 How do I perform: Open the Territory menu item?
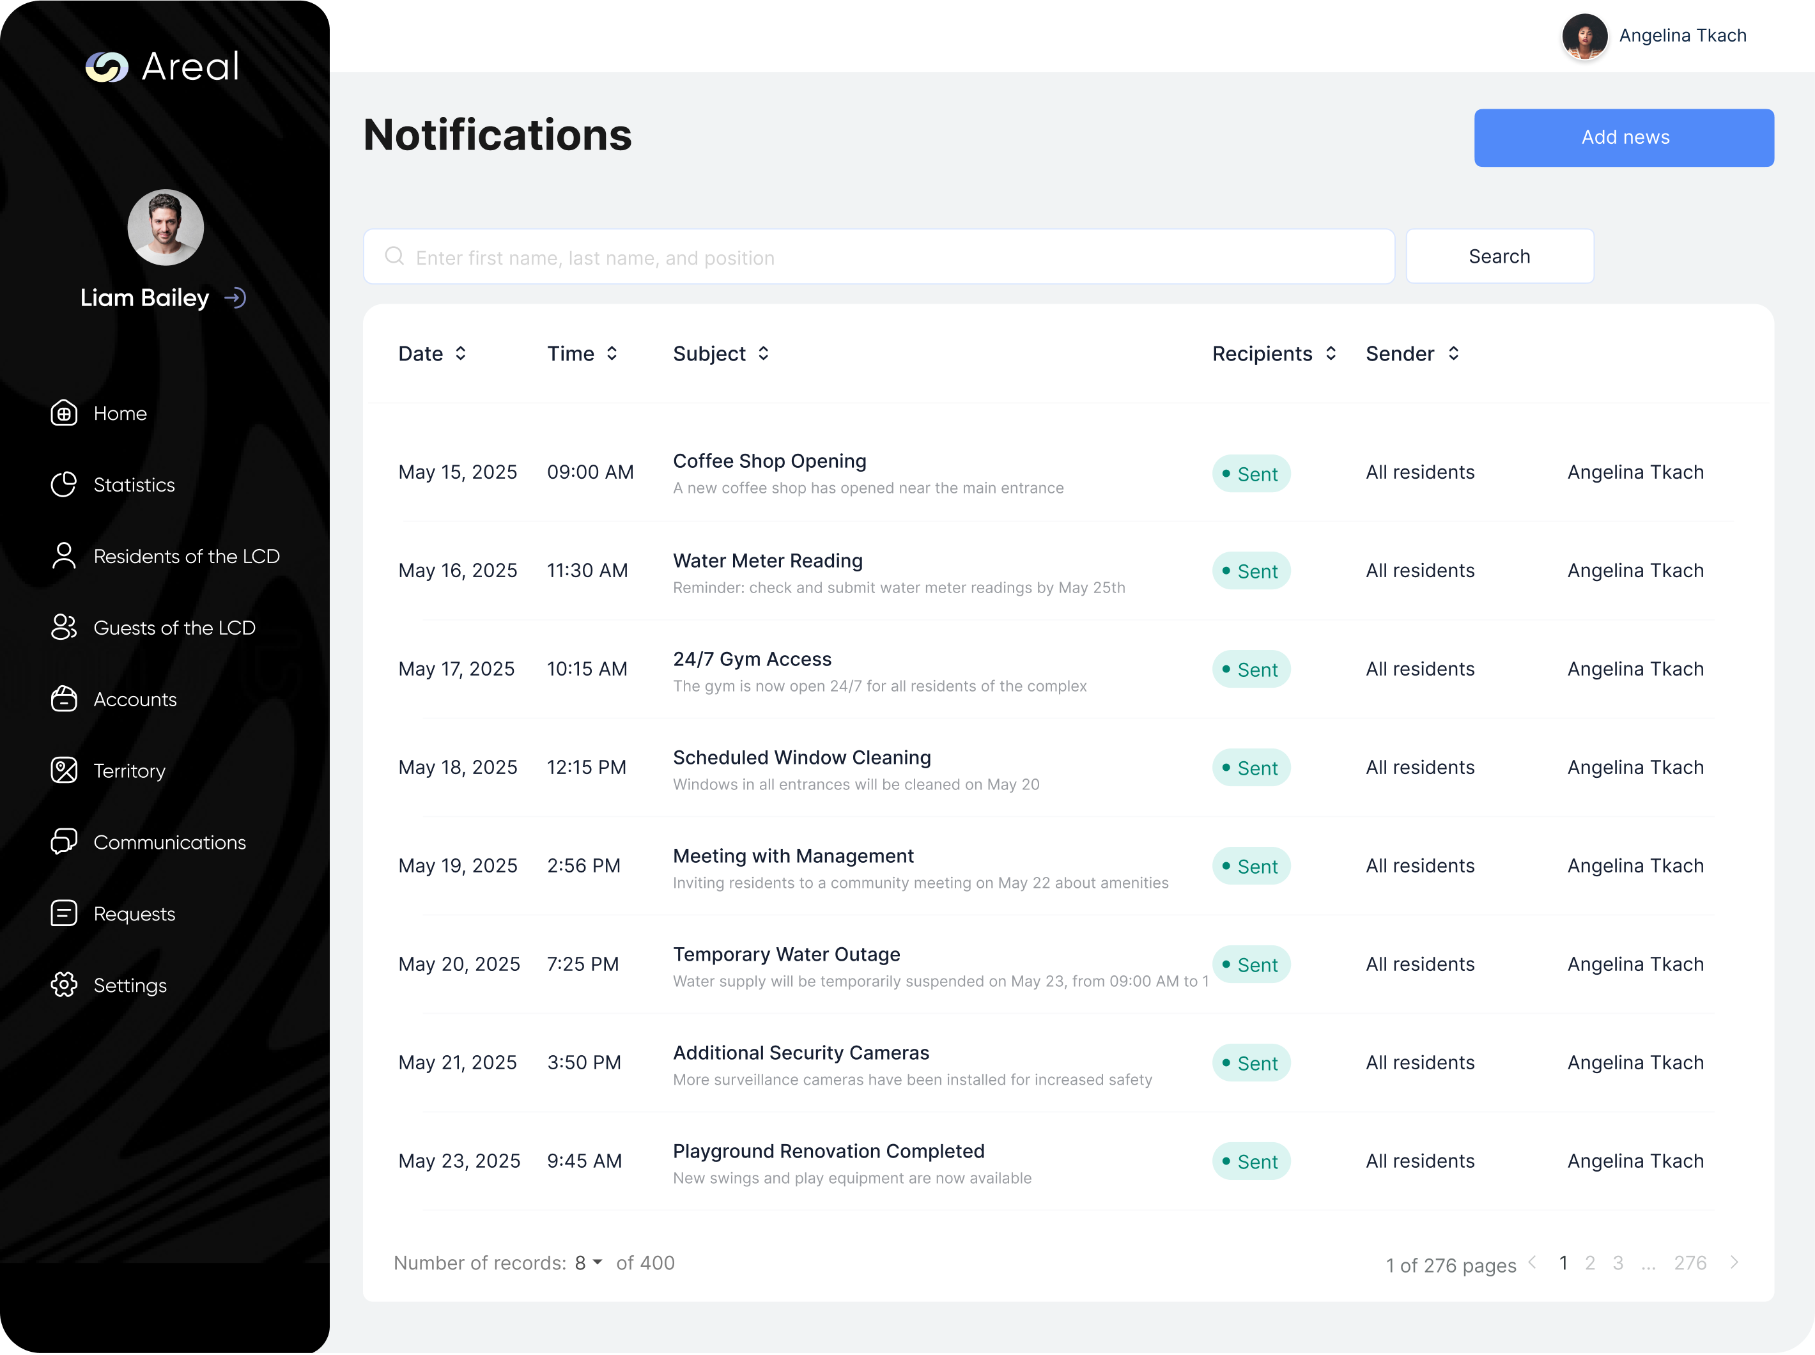(x=130, y=771)
